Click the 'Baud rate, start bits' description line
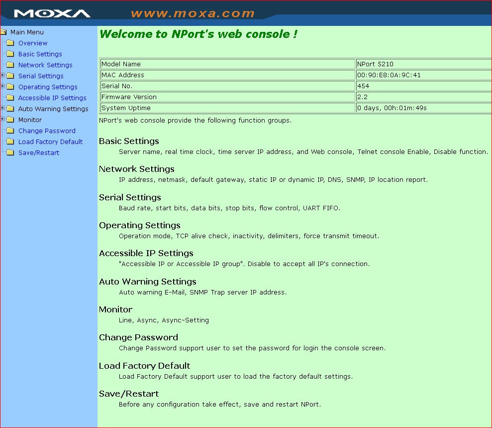Viewport: 492px width, 428px height. point(230,208)
